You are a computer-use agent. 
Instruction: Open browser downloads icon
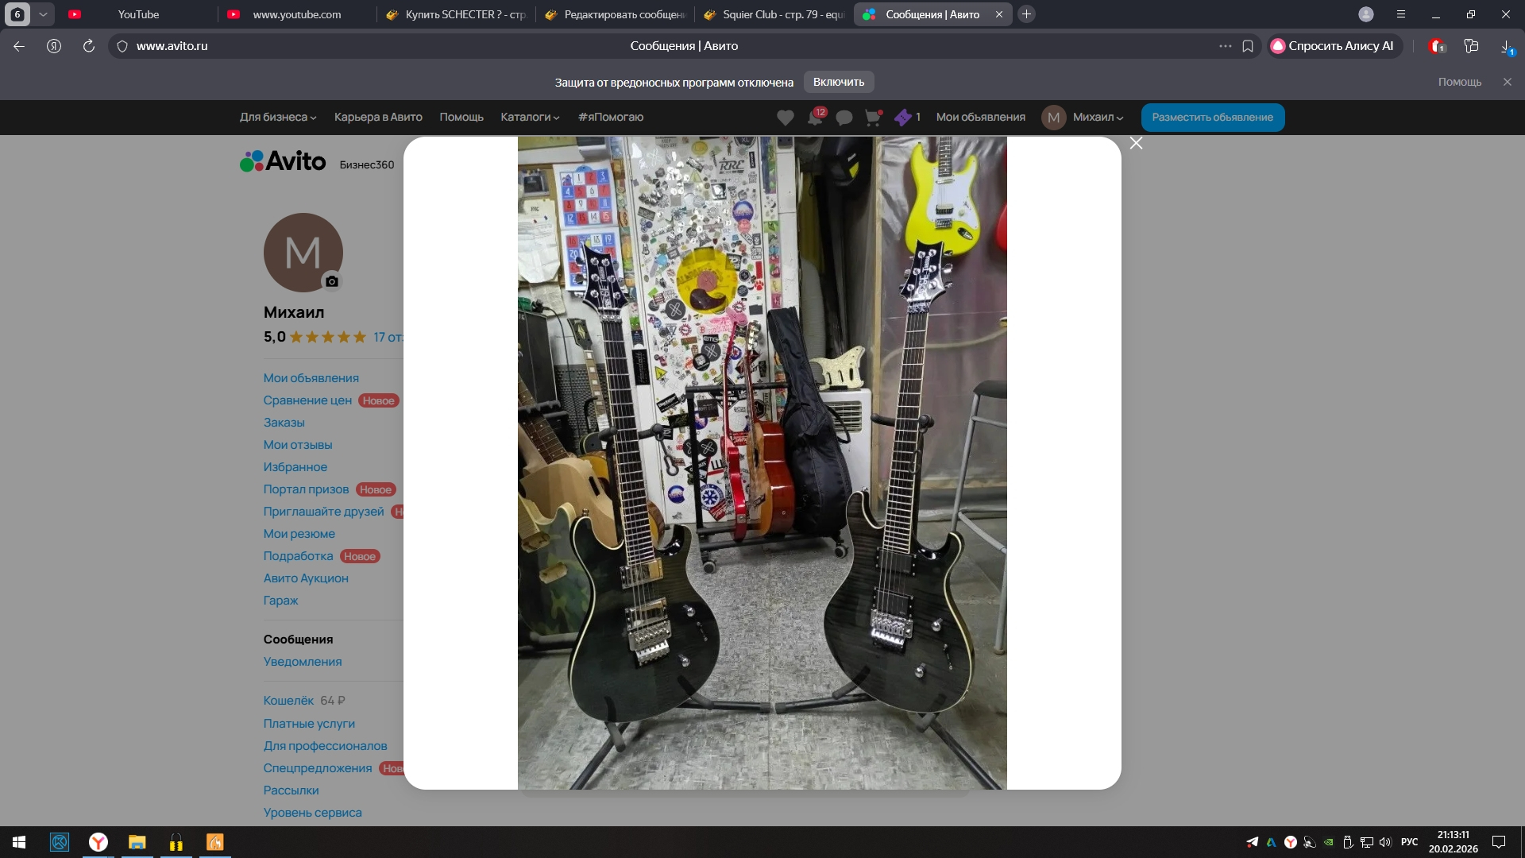[x=1506, y=46]
